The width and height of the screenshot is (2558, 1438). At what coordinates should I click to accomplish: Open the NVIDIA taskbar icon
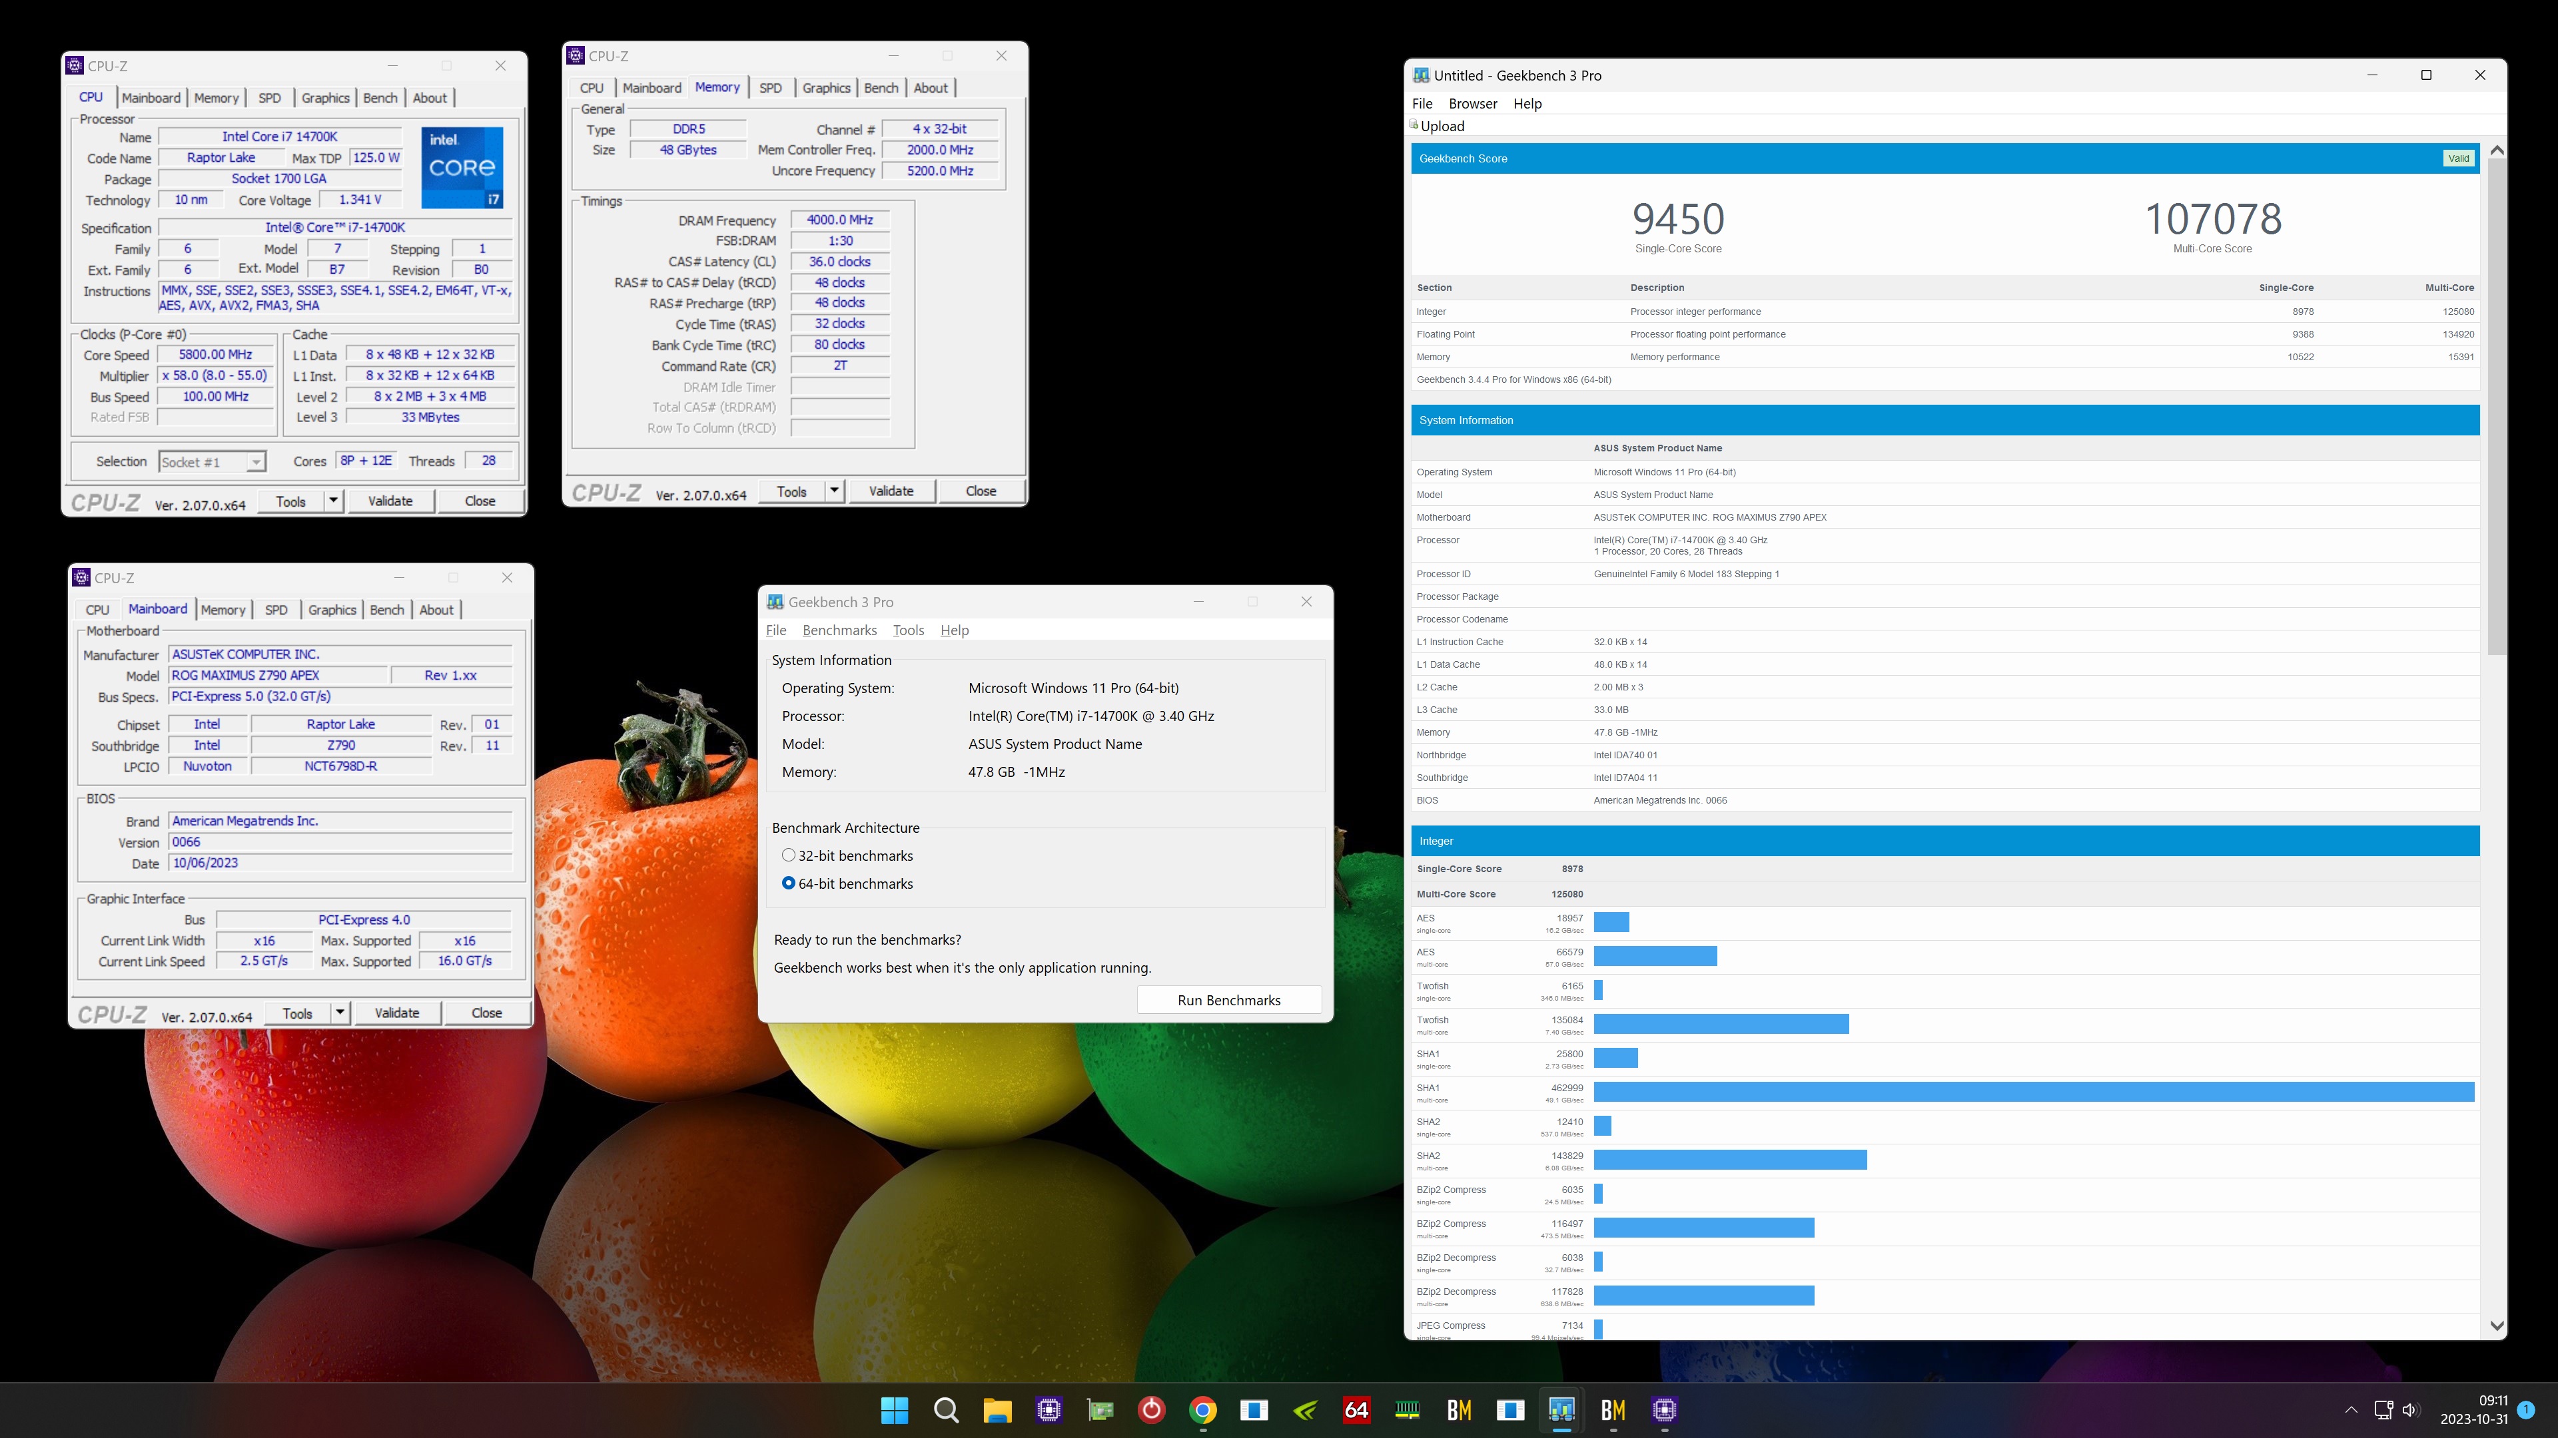coord(1306,1410)
